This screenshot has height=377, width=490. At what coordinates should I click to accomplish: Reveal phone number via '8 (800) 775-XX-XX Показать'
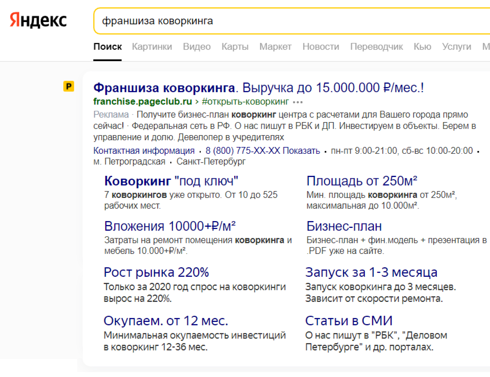[263, 151]
